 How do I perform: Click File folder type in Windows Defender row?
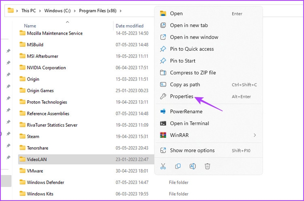coord(179,182)
